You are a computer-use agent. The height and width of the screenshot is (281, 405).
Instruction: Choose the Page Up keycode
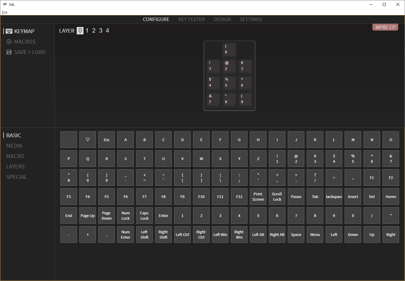coord(88,215)
